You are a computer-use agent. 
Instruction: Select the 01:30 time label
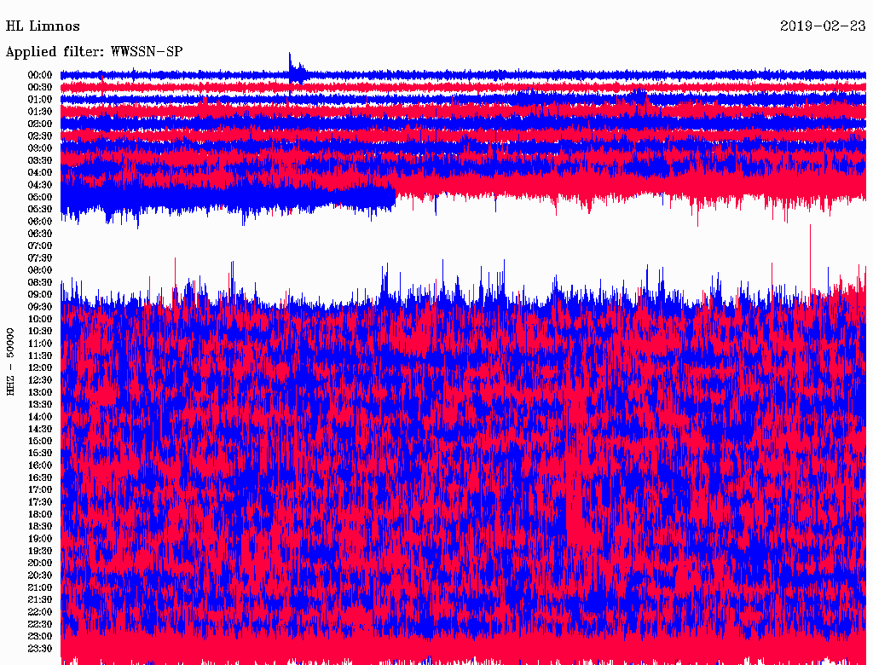click(x=40, y=112)
